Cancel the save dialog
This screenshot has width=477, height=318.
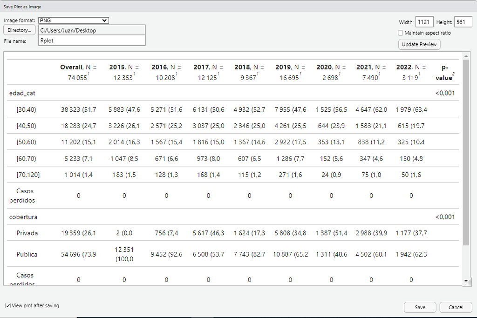(x=456, y=307)
